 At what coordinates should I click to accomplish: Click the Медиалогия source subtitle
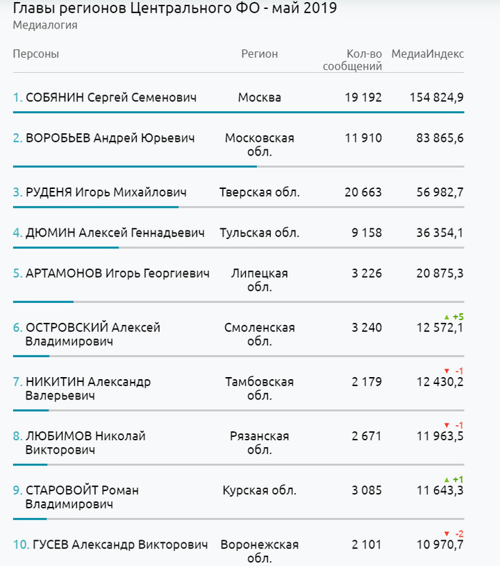point(45,26)
